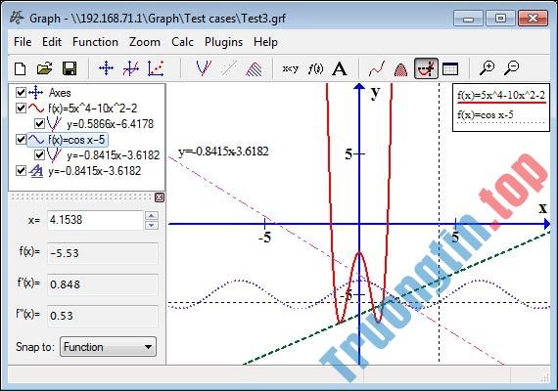Click the x= input field

click(95, 220)
